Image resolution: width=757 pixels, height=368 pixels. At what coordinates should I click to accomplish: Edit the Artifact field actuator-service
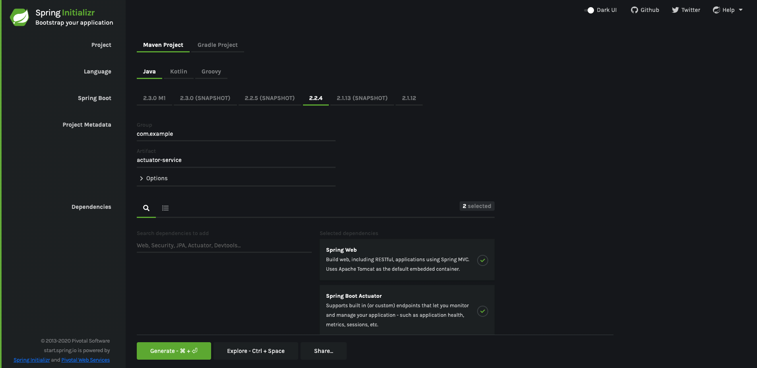point(236,160)
